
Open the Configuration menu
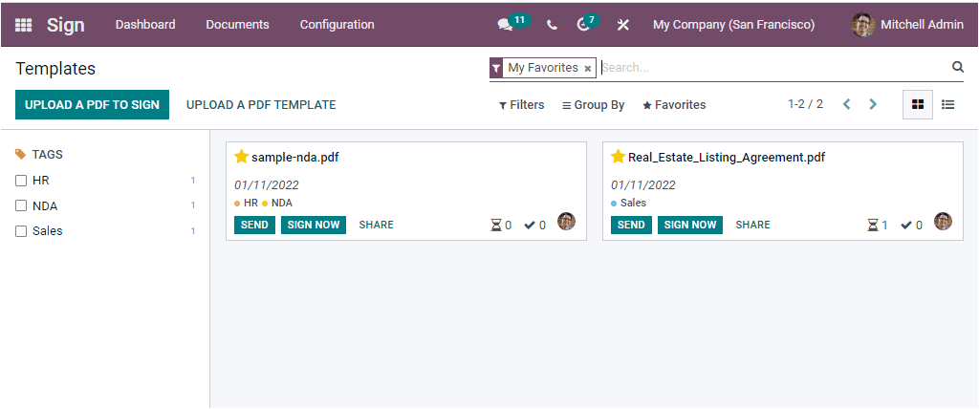[337, 25]
